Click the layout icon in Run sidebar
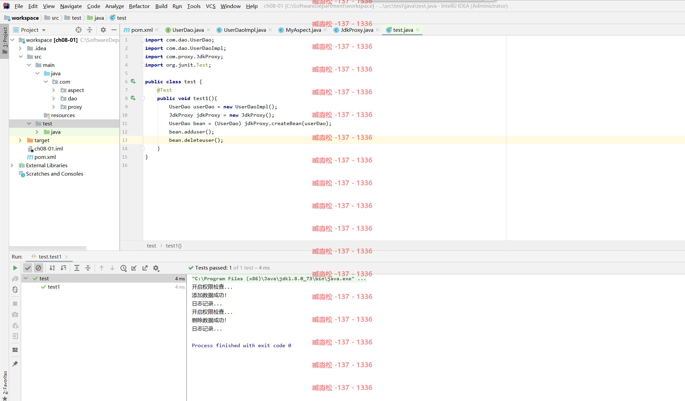This screenshot has width=685, height=401. (x=15, y=350)
